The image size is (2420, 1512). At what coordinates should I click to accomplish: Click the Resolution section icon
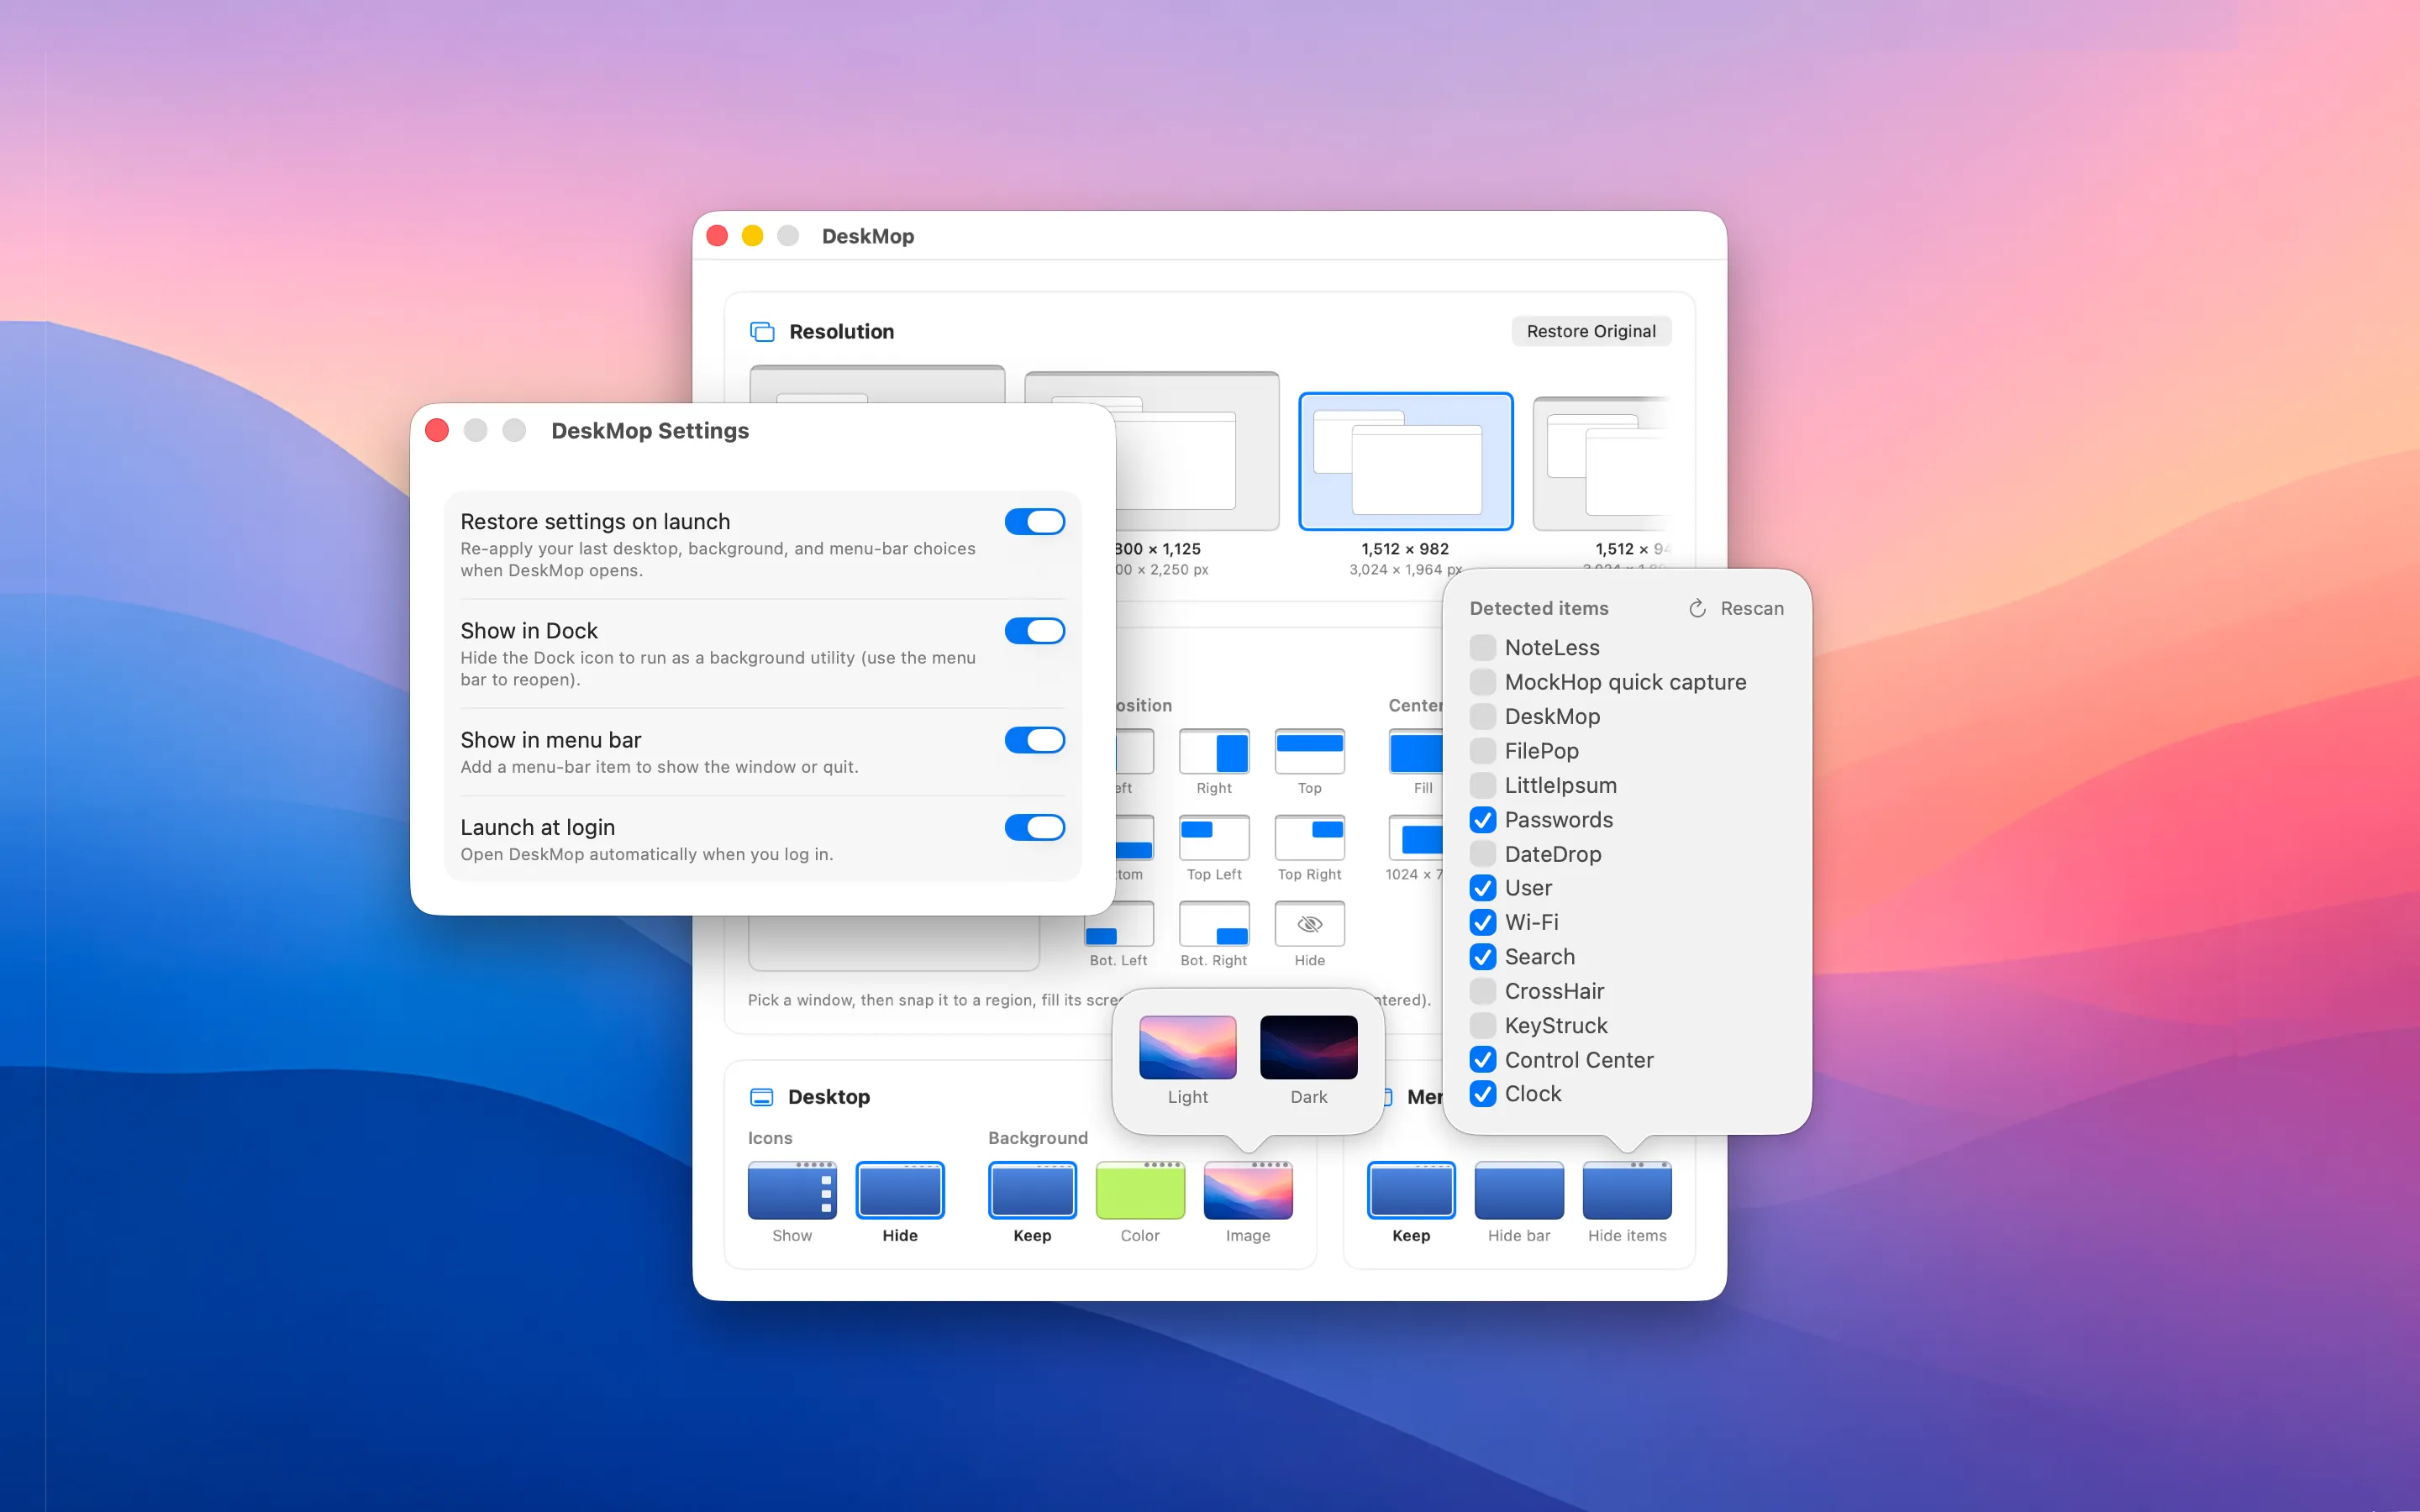[762, 331]
